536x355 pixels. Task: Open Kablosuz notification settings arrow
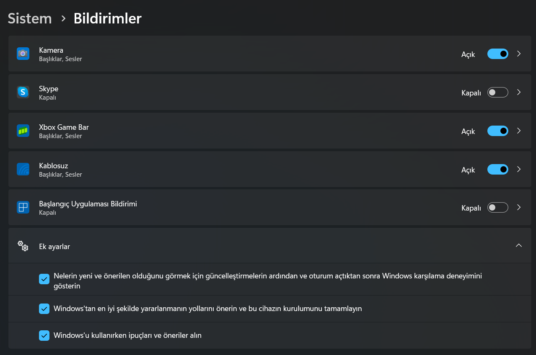(x=519, y=170)
